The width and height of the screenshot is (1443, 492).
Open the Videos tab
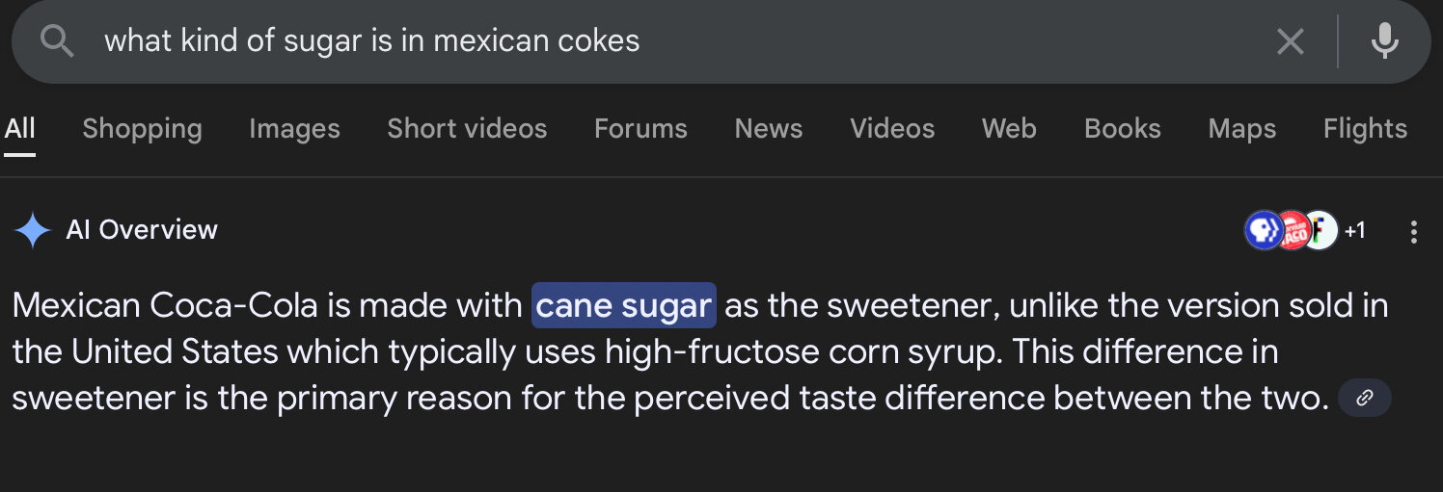(x=892, y=128)
